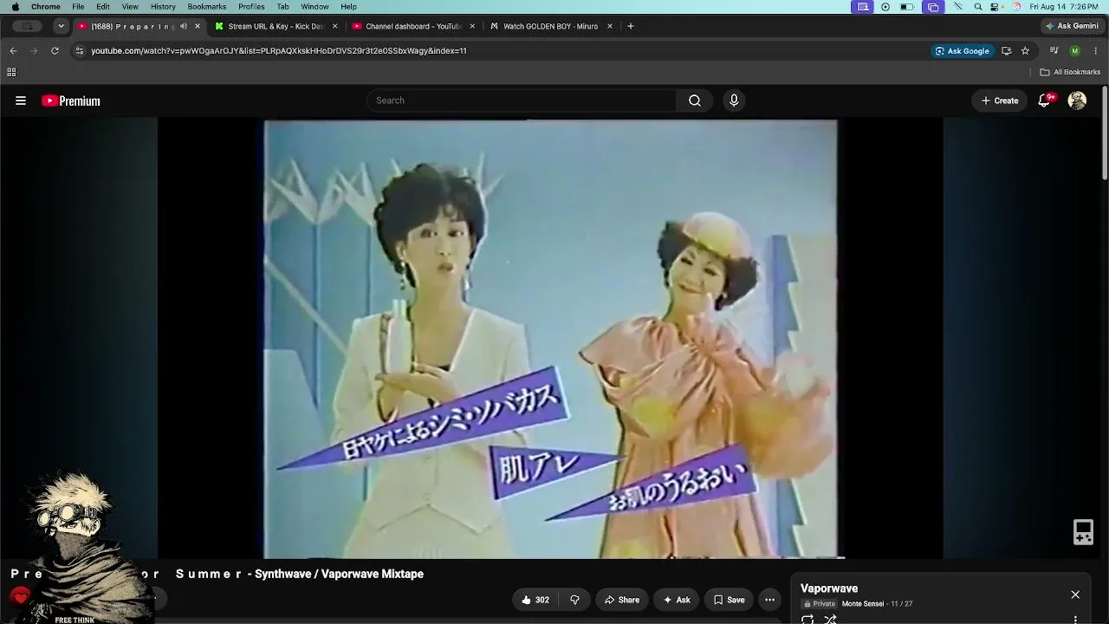Click the video player to pause
The width and height of the screenshot is (1109, 624).
(550, 339)
